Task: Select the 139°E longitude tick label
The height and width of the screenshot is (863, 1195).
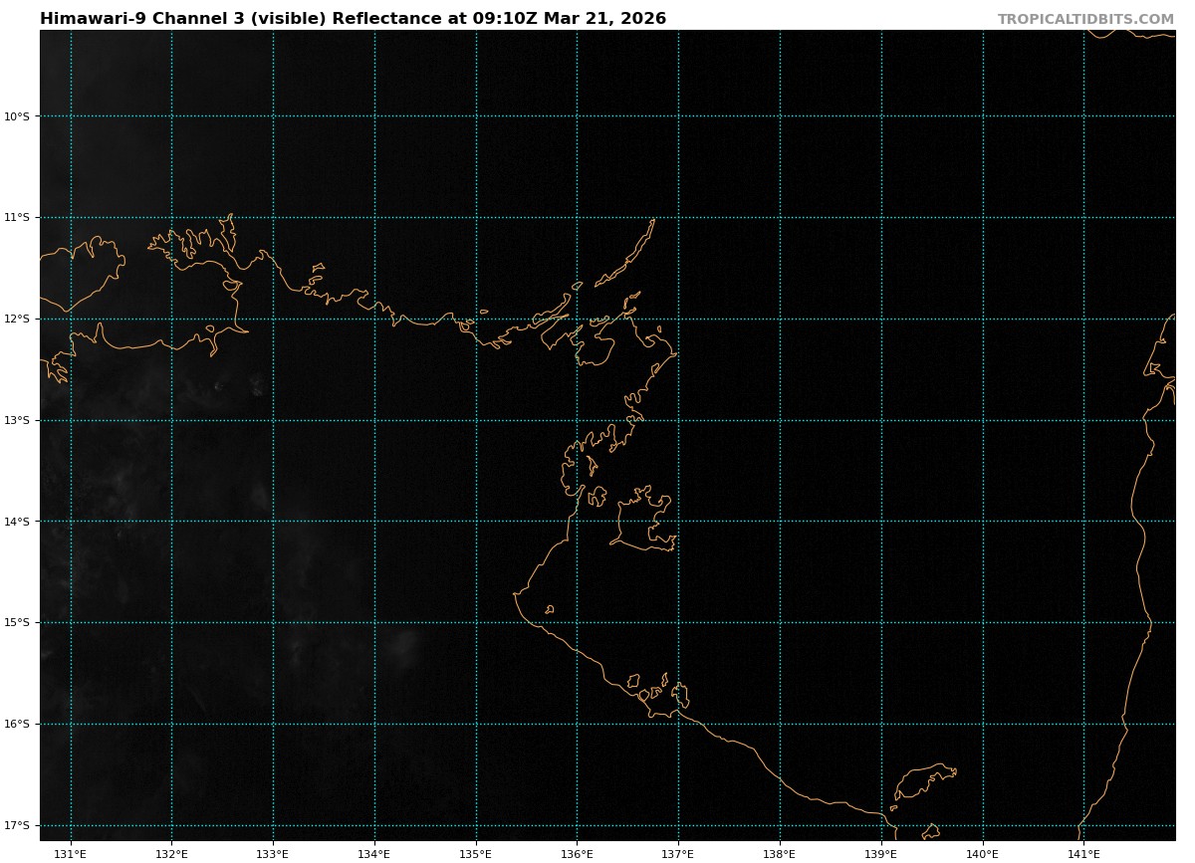Action: [881, 853]
